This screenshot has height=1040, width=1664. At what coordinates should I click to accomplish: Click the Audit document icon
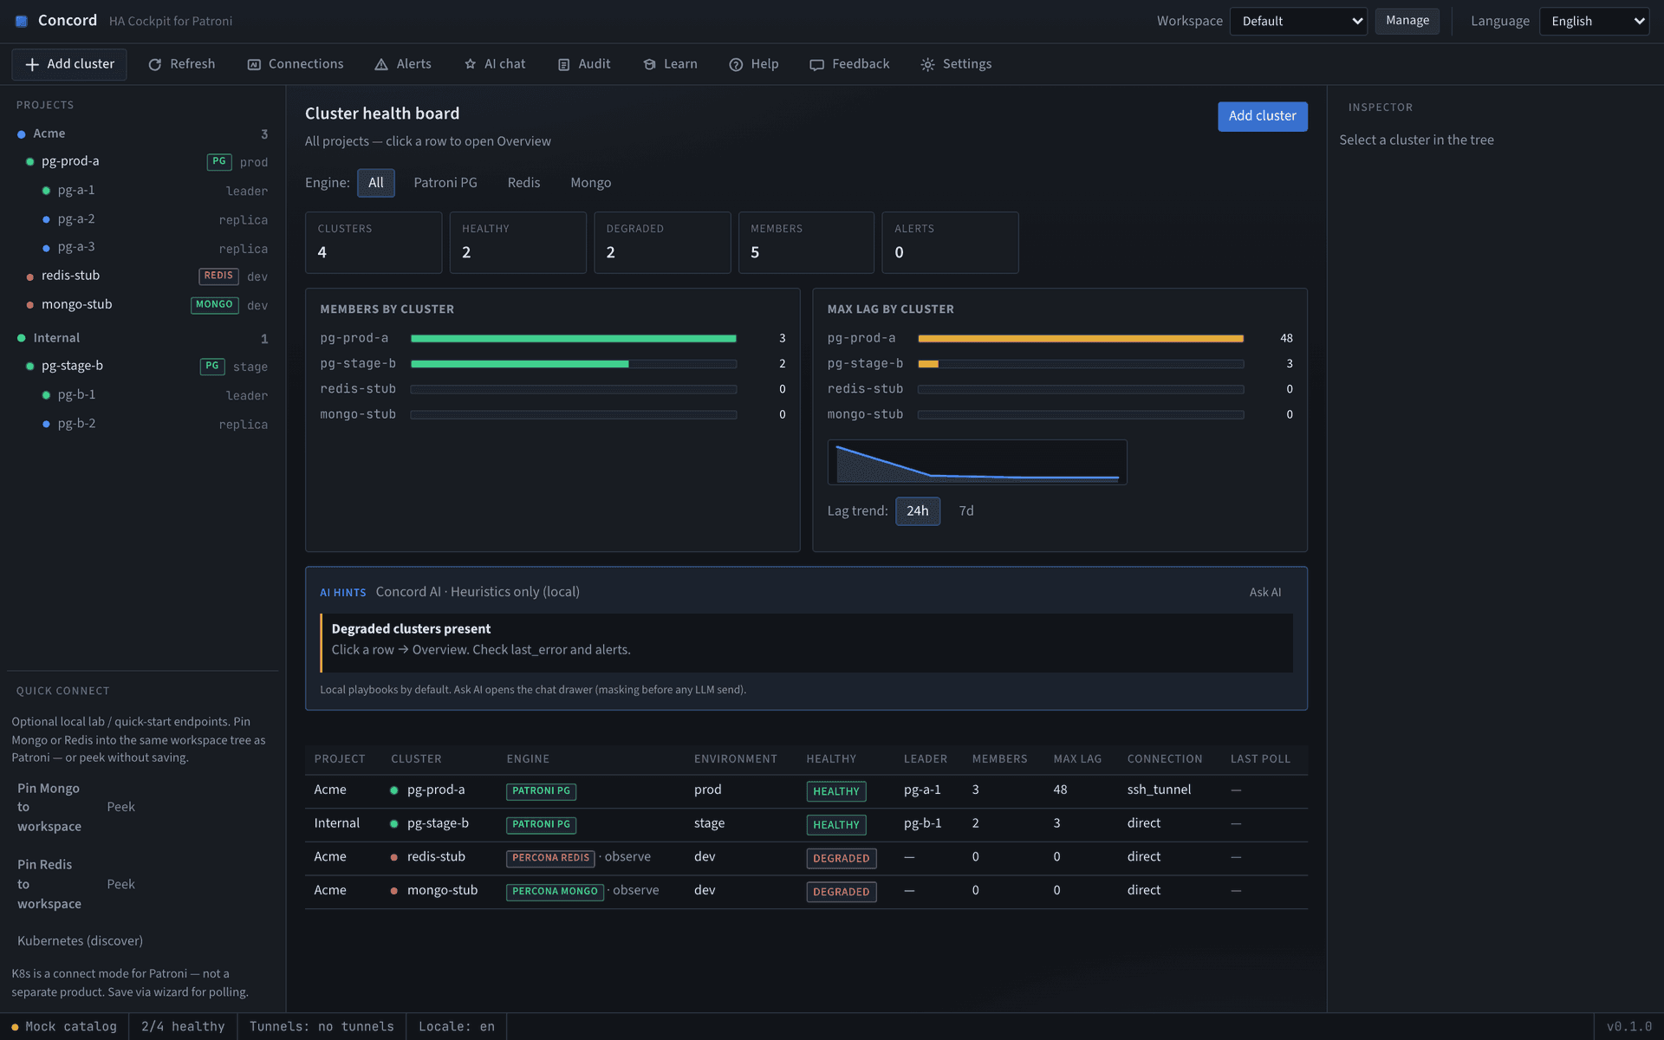[x=563, y=64]
